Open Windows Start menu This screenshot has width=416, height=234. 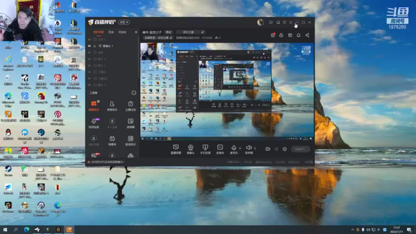pos(5,229)
